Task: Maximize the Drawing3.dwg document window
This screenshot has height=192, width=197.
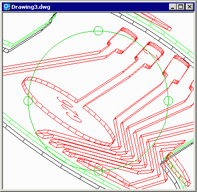Action: (181, 7)
